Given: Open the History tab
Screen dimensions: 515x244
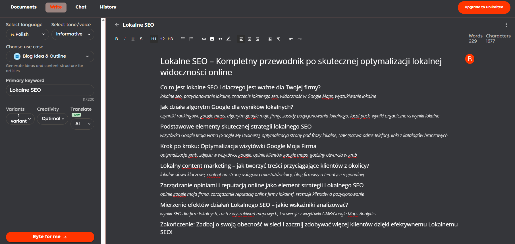Looking at the screenshot, I should click(x=108, y=7).
